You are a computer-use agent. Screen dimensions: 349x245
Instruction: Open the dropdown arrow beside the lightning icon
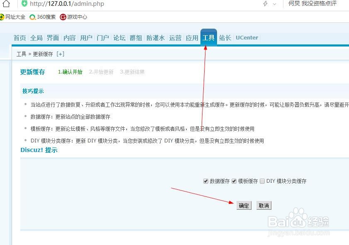point(274,4)
